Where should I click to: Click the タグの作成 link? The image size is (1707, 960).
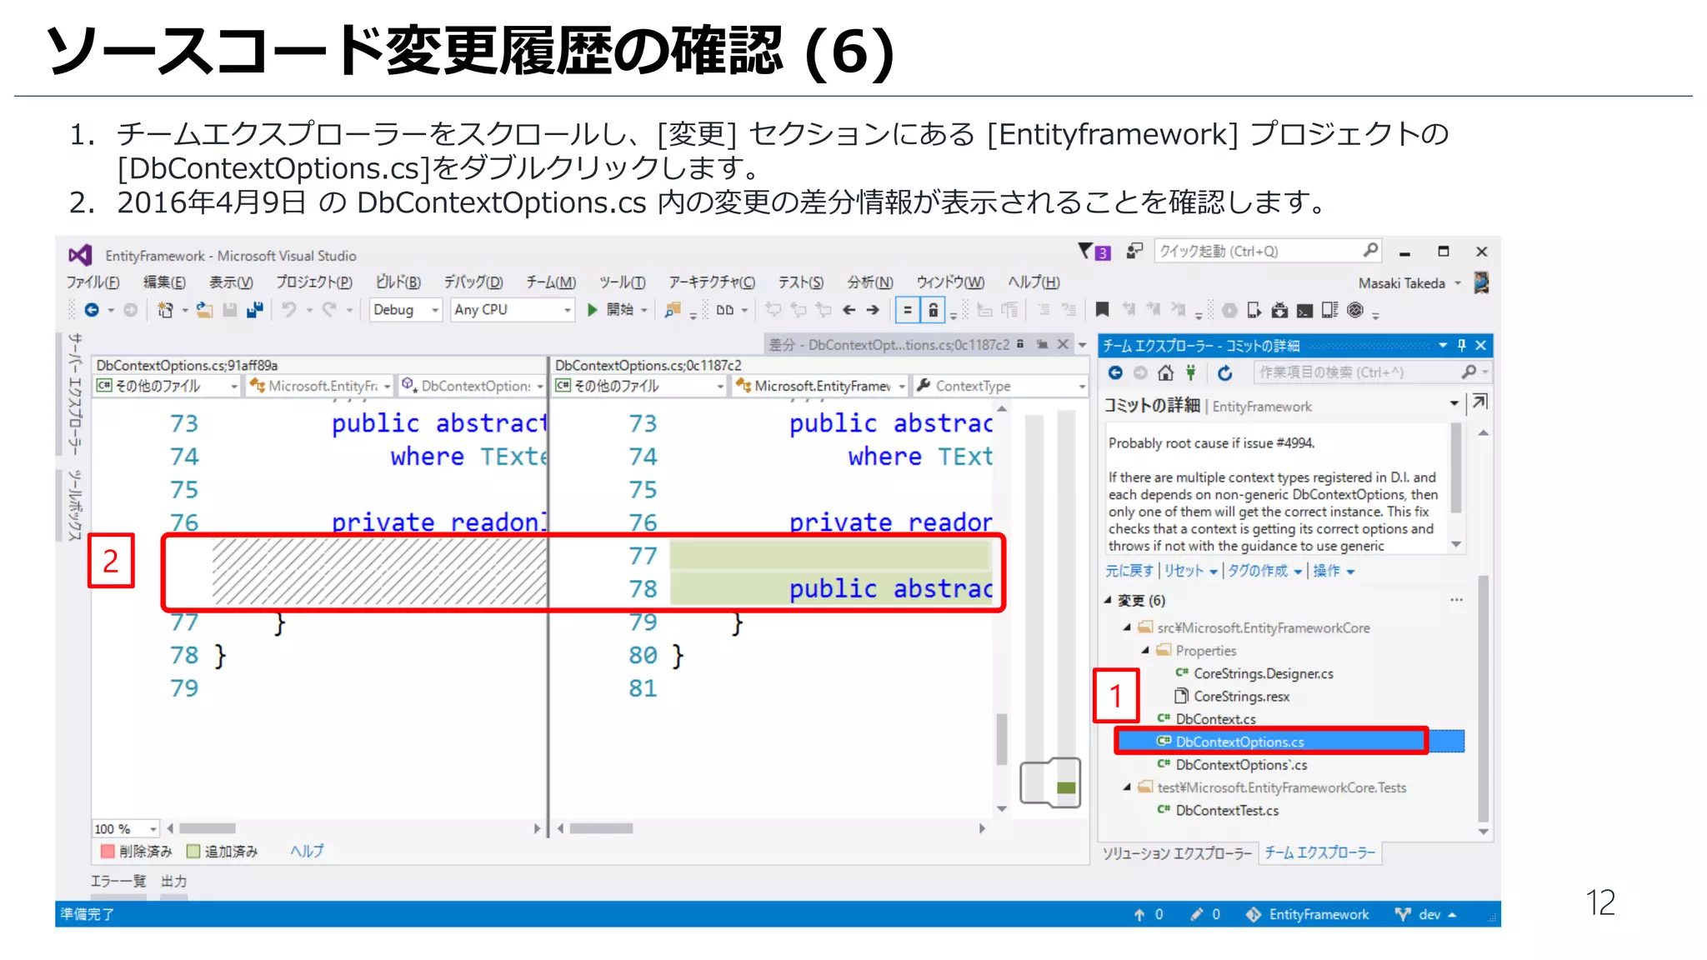[1258, 571]
